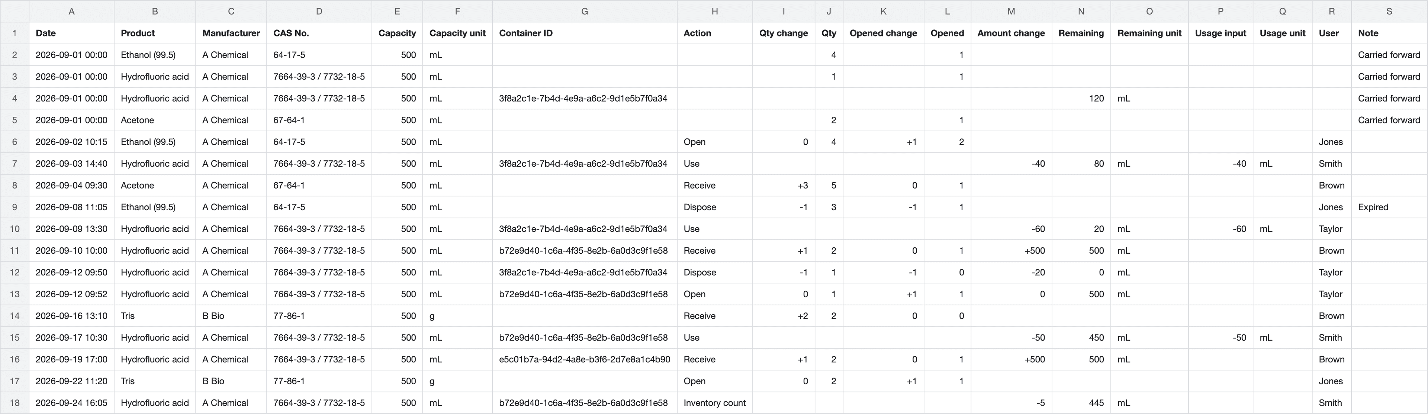Screen dimensions: 1428x414
Task: Select the 'Remaining unit' header cell
Action: click(1149, 33)
